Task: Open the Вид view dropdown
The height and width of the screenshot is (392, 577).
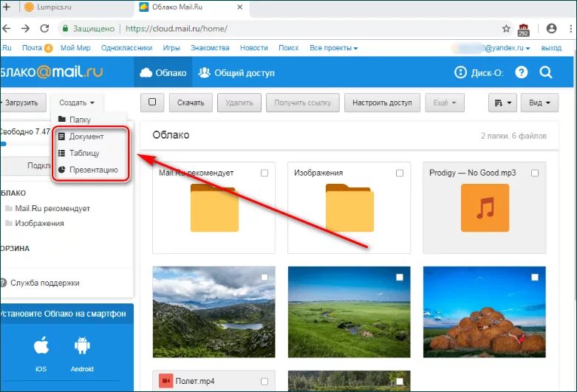Action: click(x=539, y=103)
